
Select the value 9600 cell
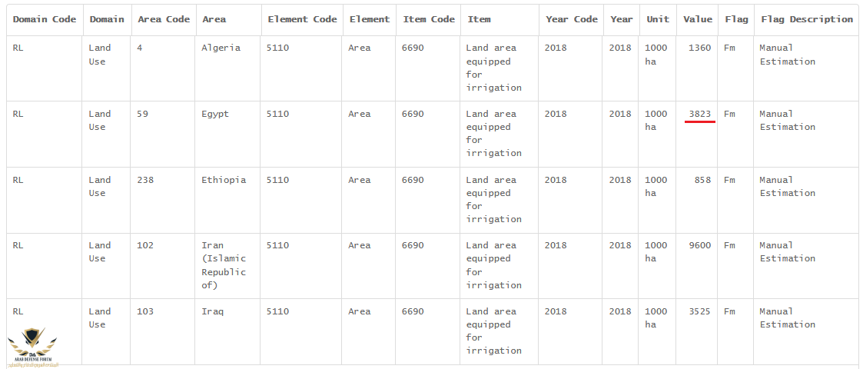[x=699, y=245]
